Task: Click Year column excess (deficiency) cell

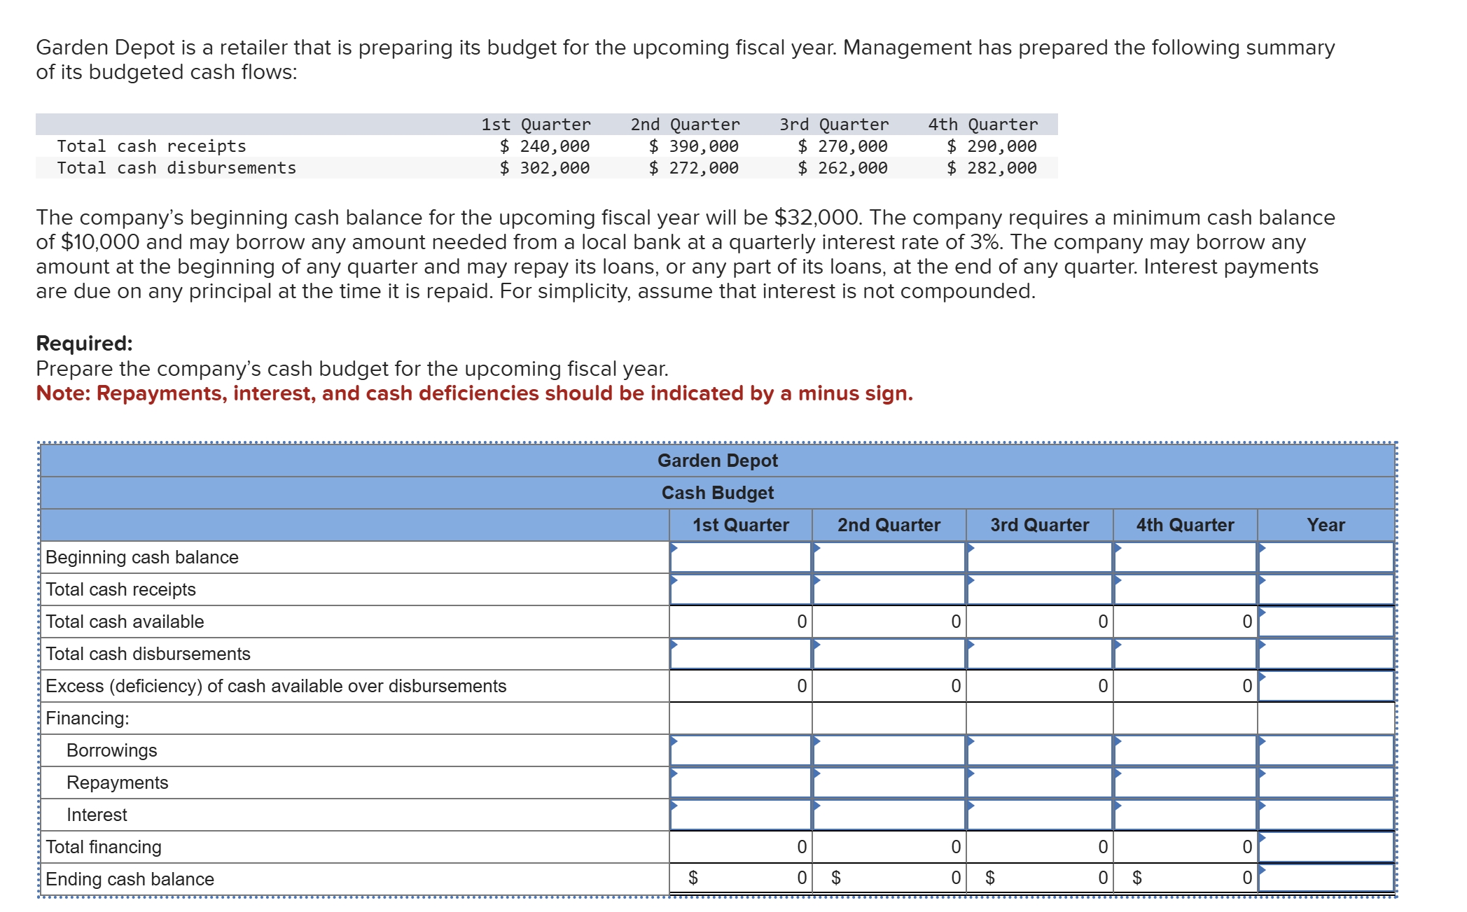Action: [x=1326, y=687]
